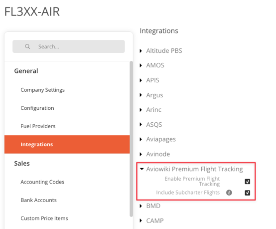The height and width of the screenshot is (229, 276).
Task: Expand the Arinc integration
Action: pos(140,110)
